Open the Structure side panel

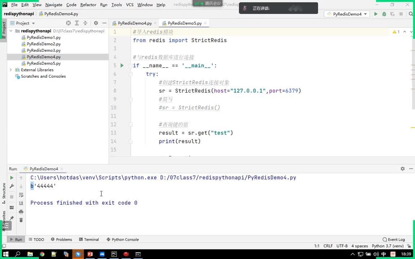(x=4, y=193)
